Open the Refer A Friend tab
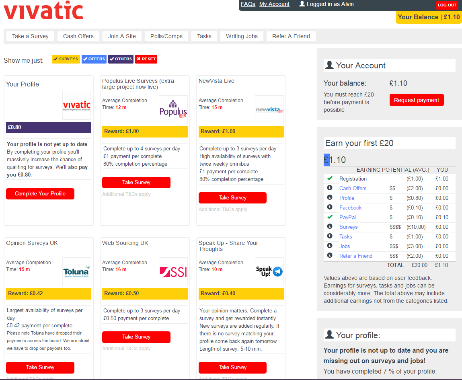 pyautogui.click(x=291, y=36)
